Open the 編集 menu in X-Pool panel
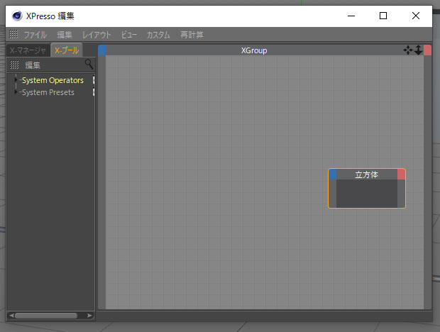This screenshot has height=332, width=440. tap(33, 65)
